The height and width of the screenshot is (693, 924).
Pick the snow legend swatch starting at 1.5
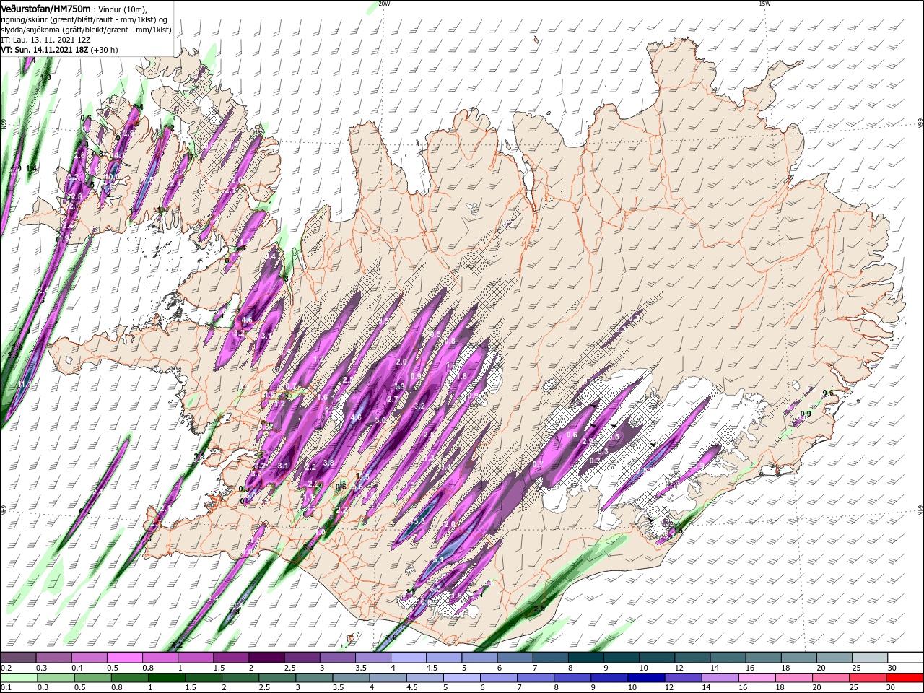click(x=231, y=657)
